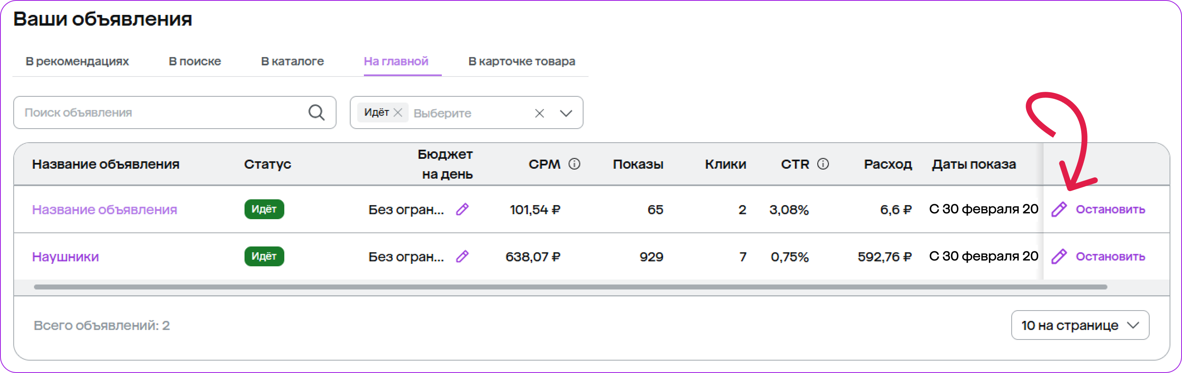This screenshot has width=1182, height=373.
Task: Edit the Наушники ad with pencil
Action: (1059, 256)
